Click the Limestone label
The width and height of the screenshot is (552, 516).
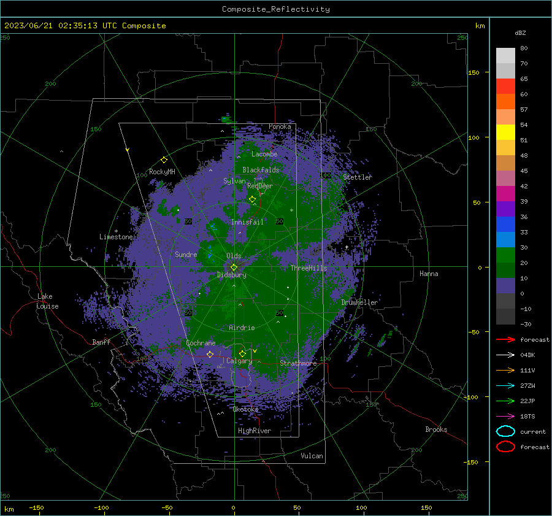click(116, 237)
